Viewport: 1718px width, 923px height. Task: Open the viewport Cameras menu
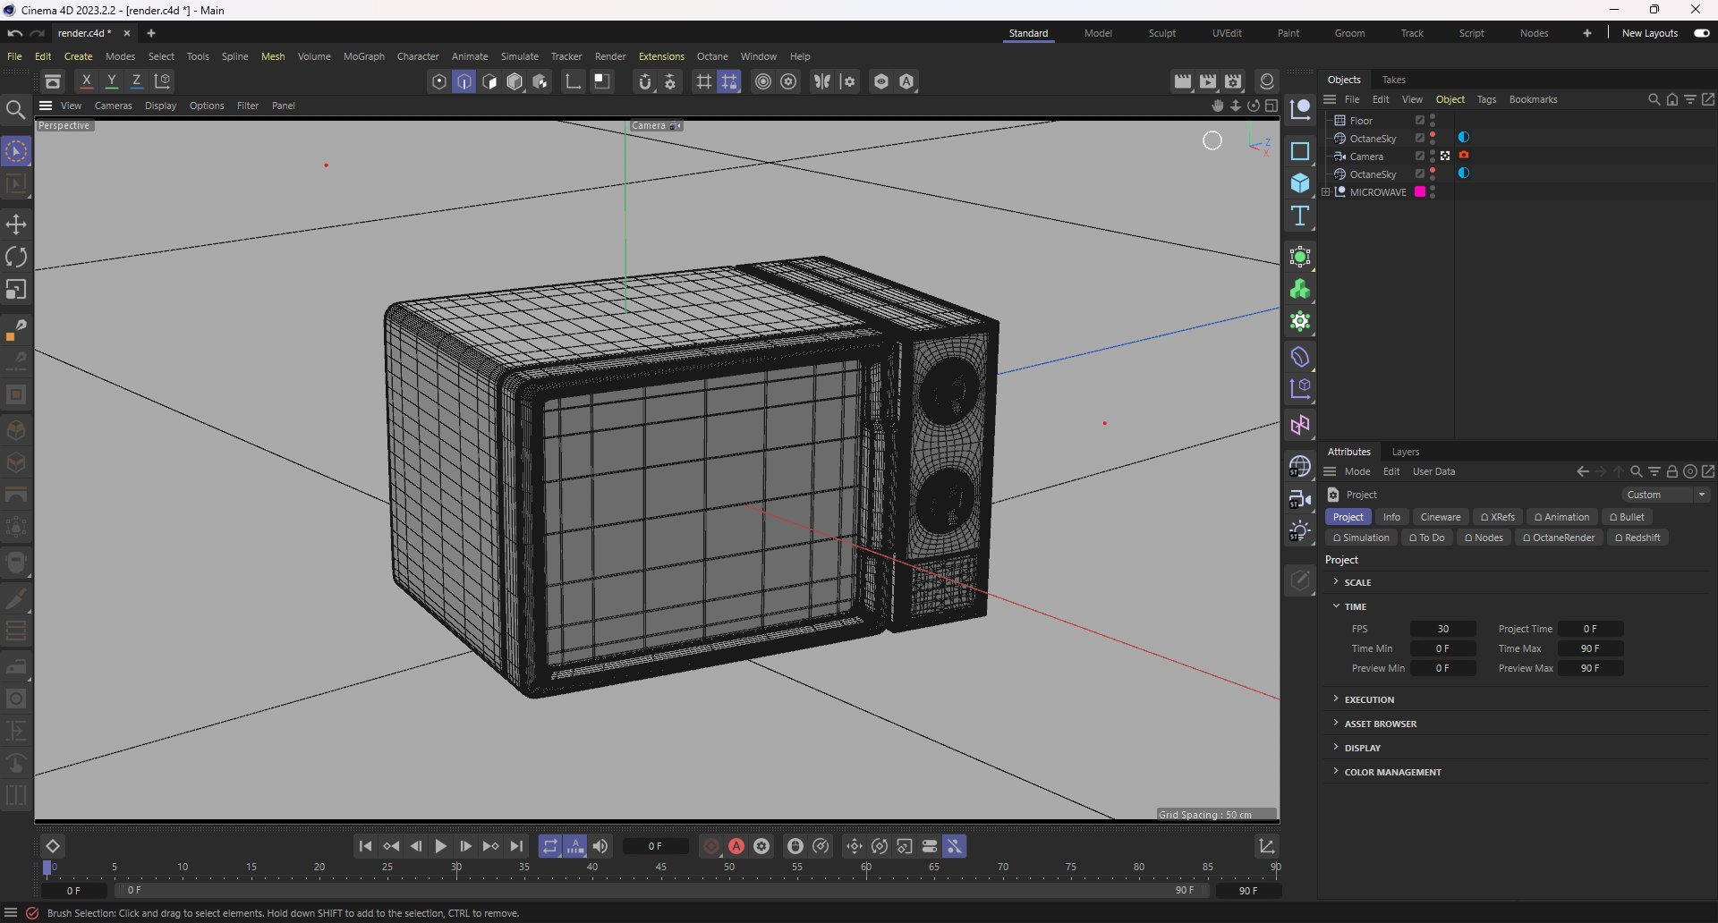pyautogui.click(x=113, y=106)
